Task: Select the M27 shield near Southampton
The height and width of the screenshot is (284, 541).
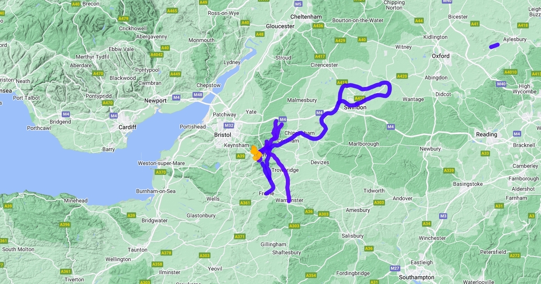Action: click(395, 268)
